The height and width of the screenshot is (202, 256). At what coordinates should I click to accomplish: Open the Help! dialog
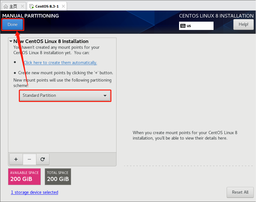pos(243,25)
